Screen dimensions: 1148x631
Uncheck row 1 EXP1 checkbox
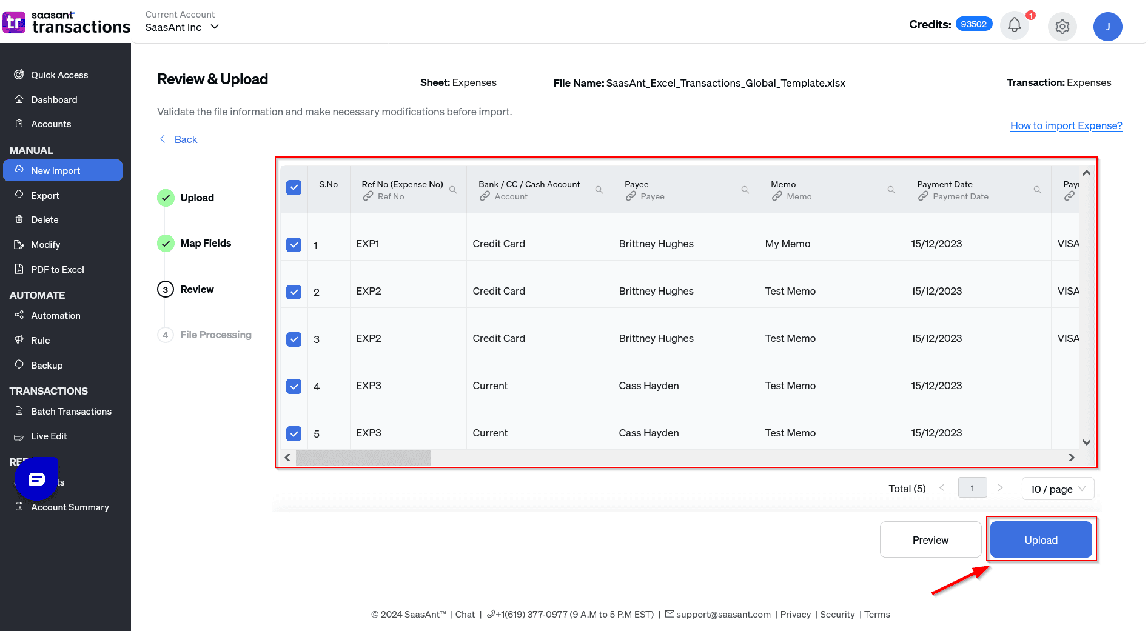pyautogui.click(x=294, y=245)
